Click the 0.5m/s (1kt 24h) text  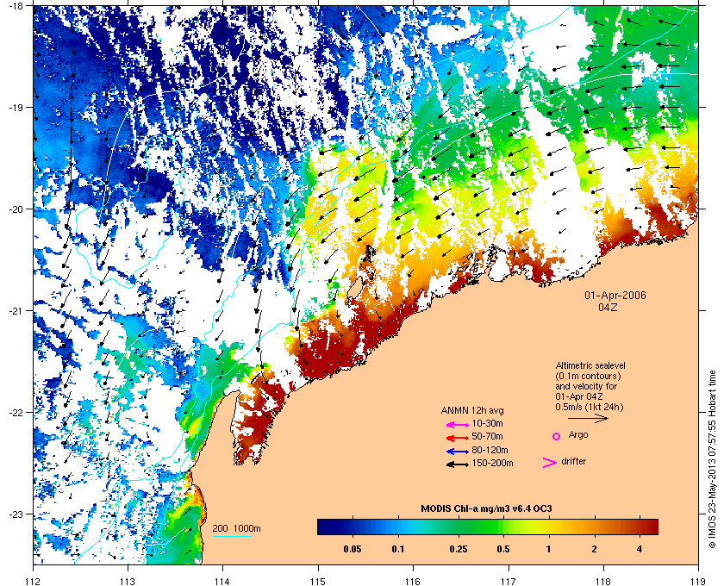pyautogui.click(x=590, y=408)
